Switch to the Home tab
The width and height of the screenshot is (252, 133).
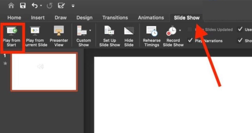click(x=14, y=18)
